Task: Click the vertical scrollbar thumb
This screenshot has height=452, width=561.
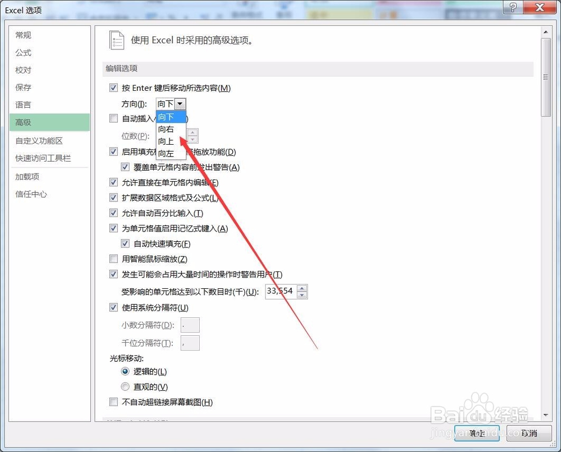Action: [x=546, y=77]
